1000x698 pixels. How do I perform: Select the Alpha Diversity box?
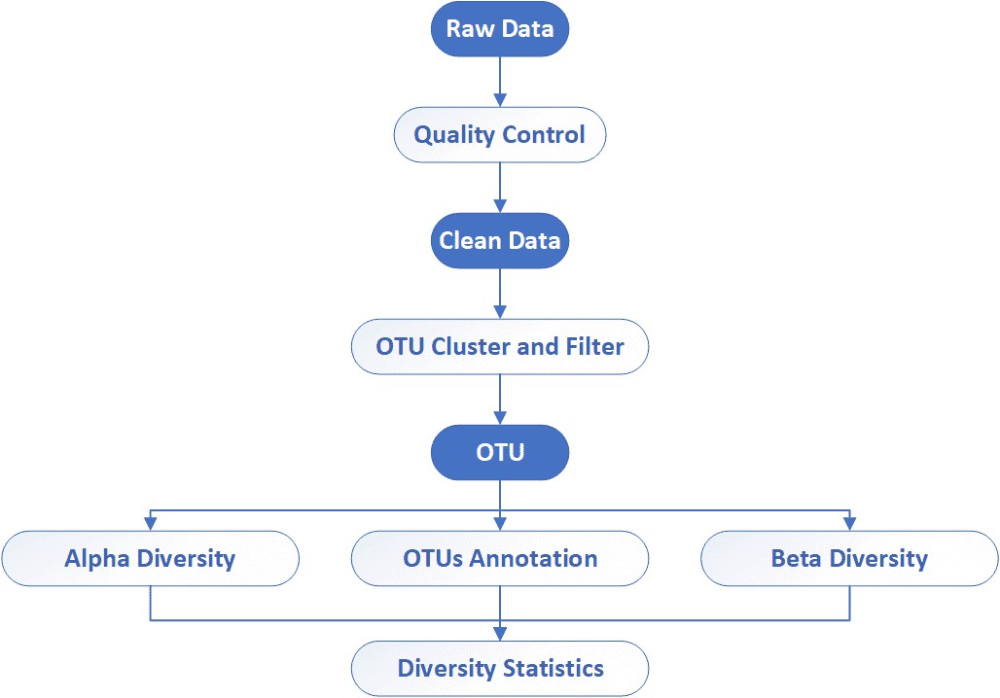pos(150,558)
